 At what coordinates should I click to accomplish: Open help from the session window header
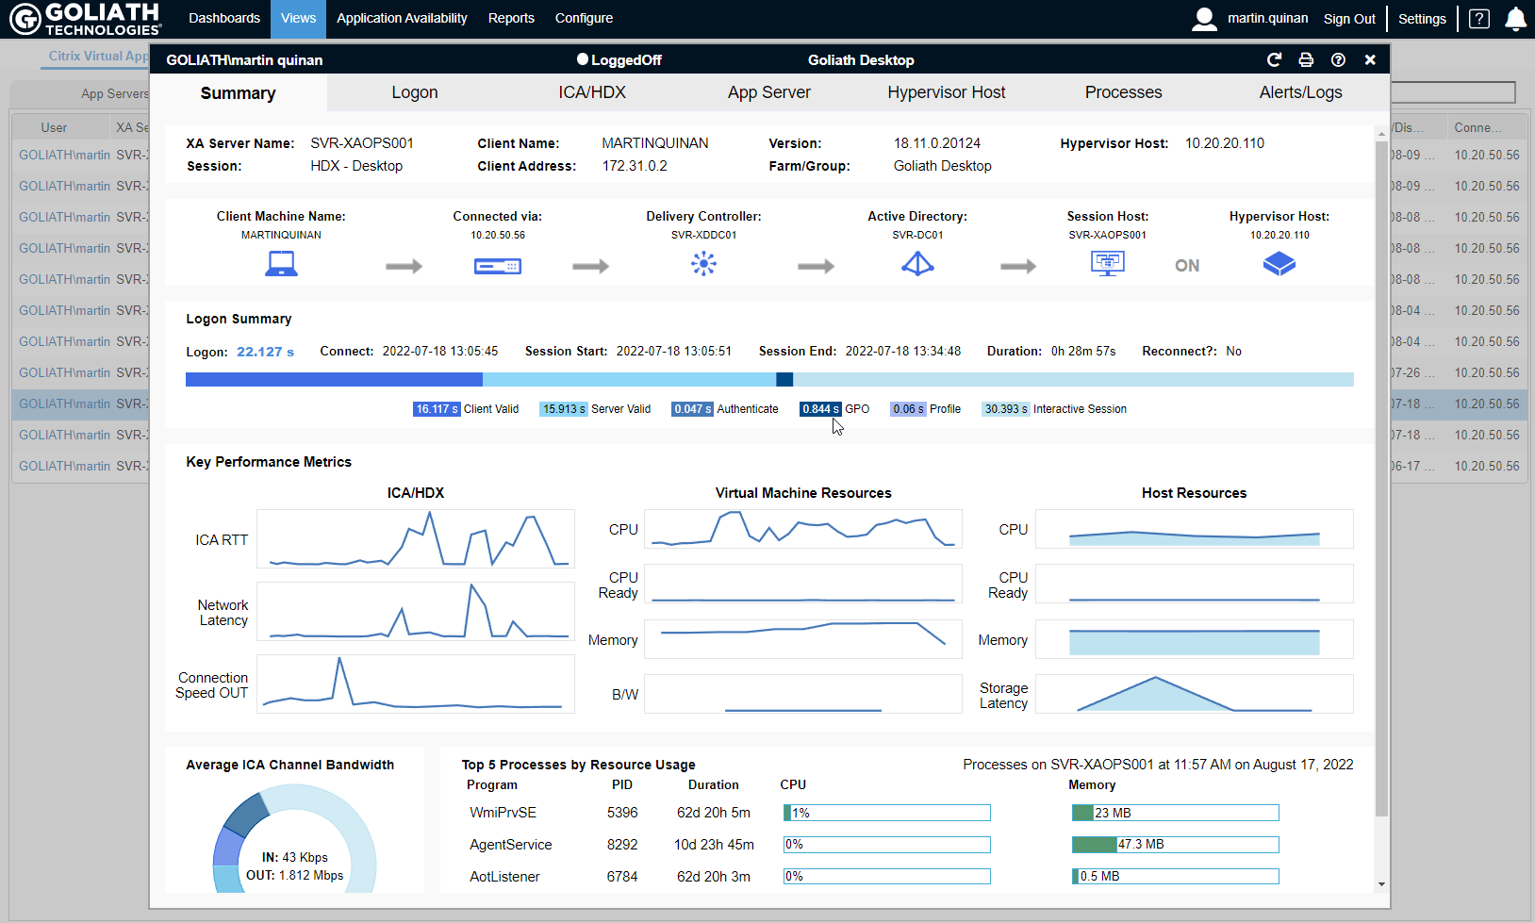point(1338,59)
